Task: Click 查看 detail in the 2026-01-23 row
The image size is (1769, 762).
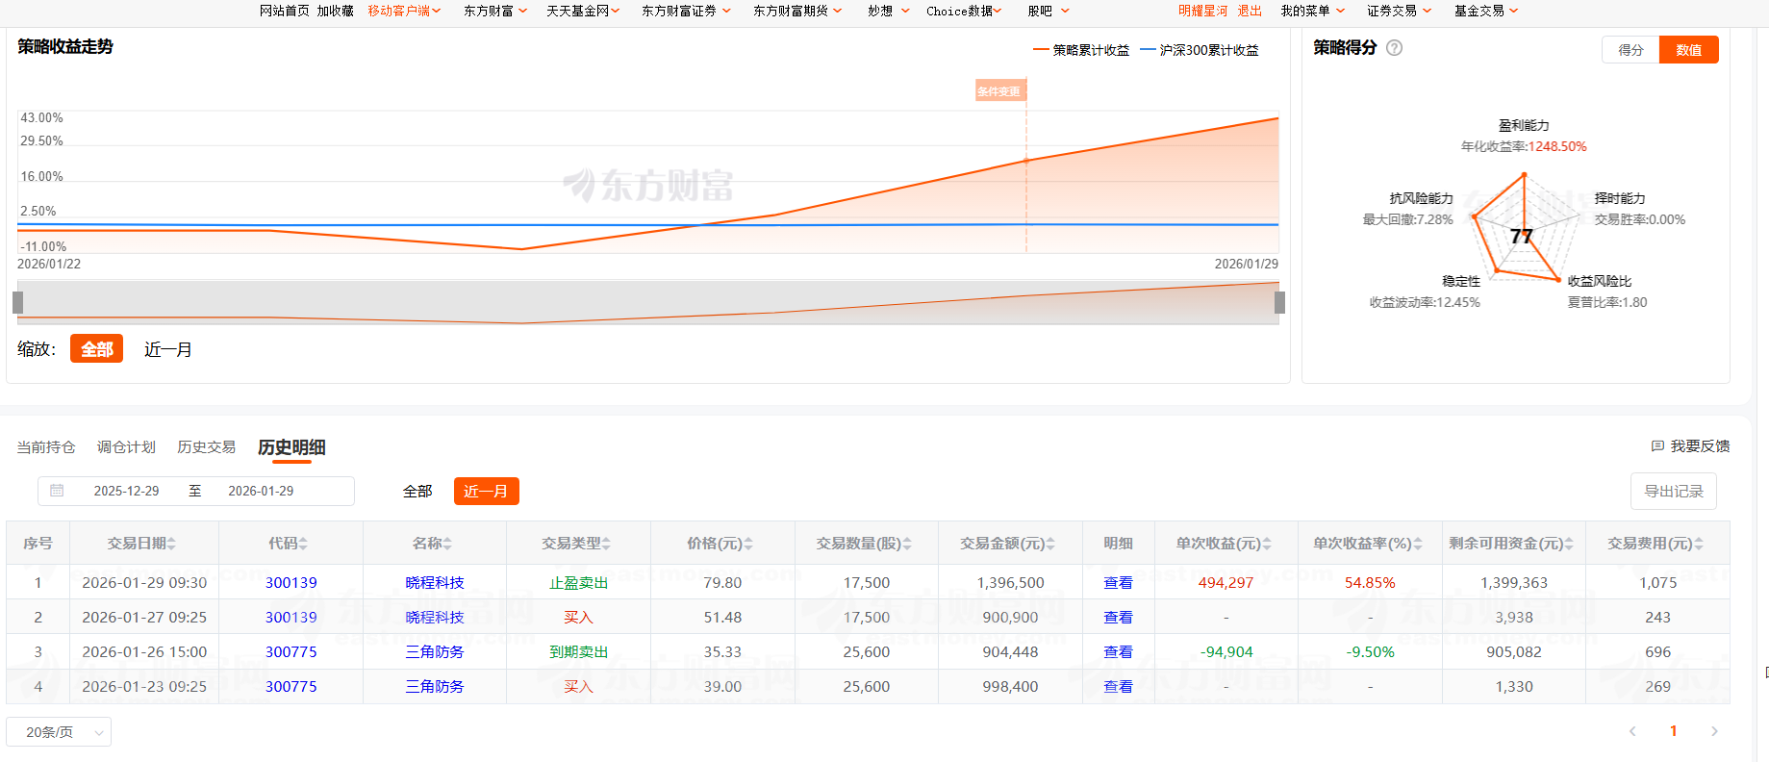Action: 1118,687
